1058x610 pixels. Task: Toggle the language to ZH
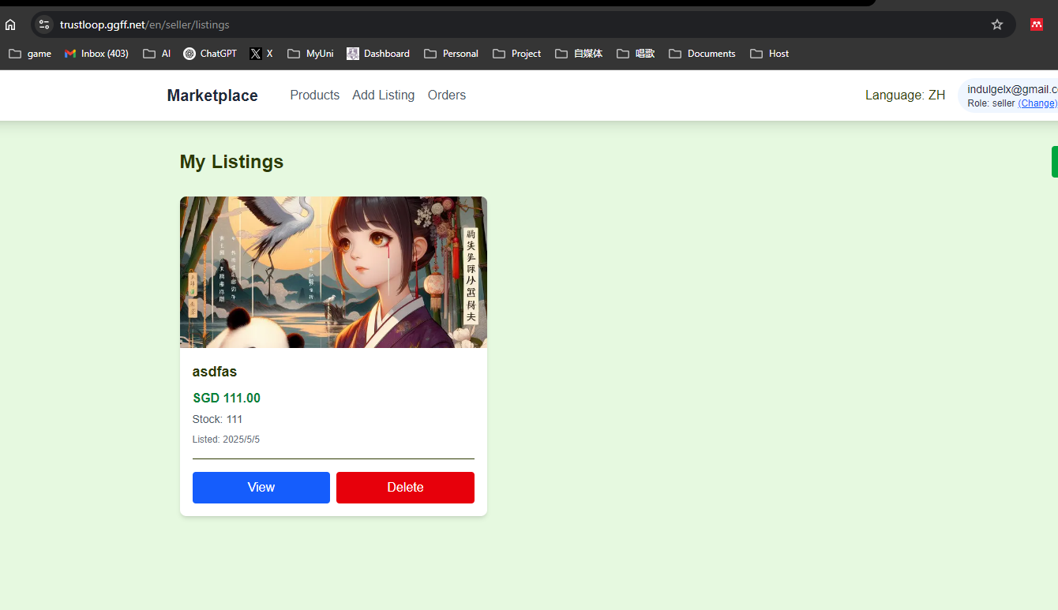pos(905,95)
